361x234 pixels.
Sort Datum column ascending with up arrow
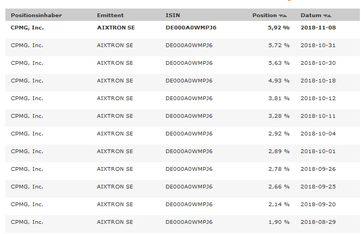pyautogui.click(x=329, y=16)
